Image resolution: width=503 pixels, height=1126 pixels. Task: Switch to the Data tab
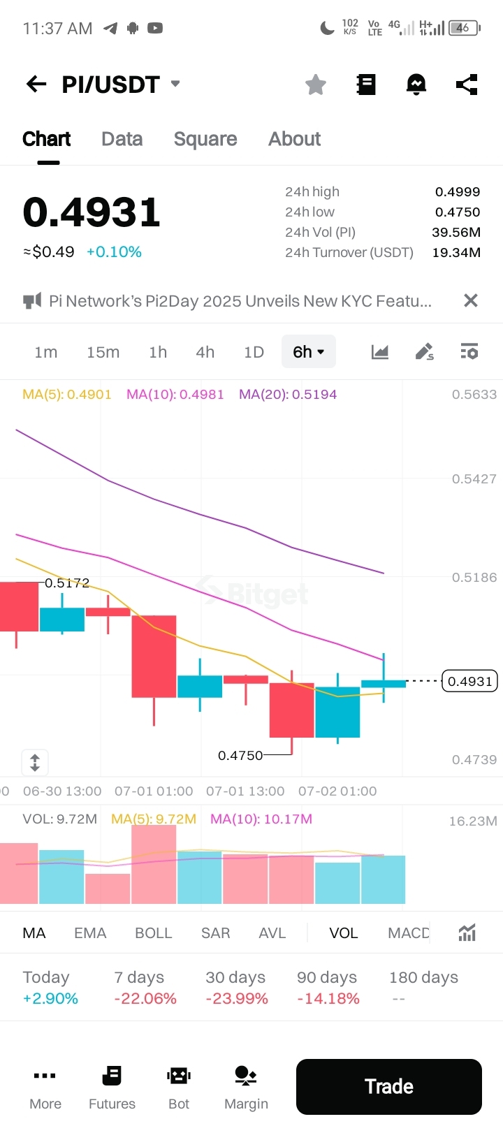pyautogui.click(x=122, y=139)
